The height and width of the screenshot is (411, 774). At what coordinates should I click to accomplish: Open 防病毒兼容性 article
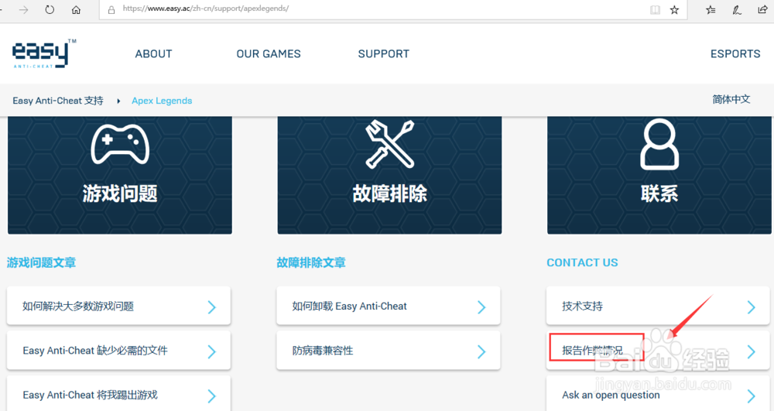[x=389, y=351]
